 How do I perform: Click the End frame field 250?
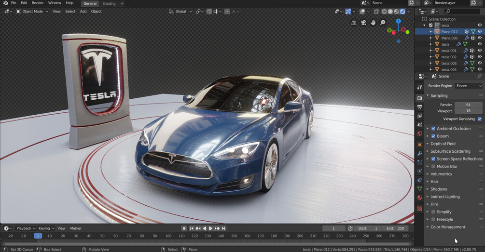(x=395, y=228)
